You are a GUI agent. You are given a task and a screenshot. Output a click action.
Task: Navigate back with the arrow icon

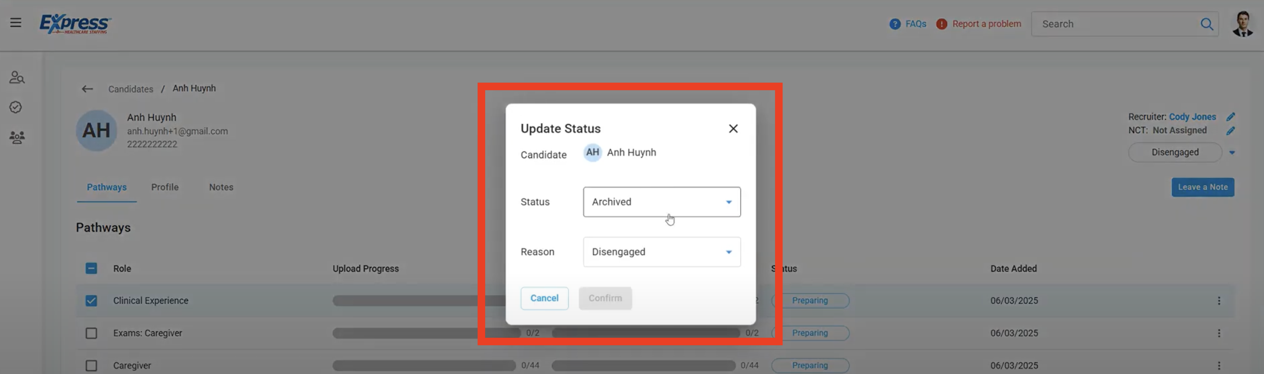point(87,89)
